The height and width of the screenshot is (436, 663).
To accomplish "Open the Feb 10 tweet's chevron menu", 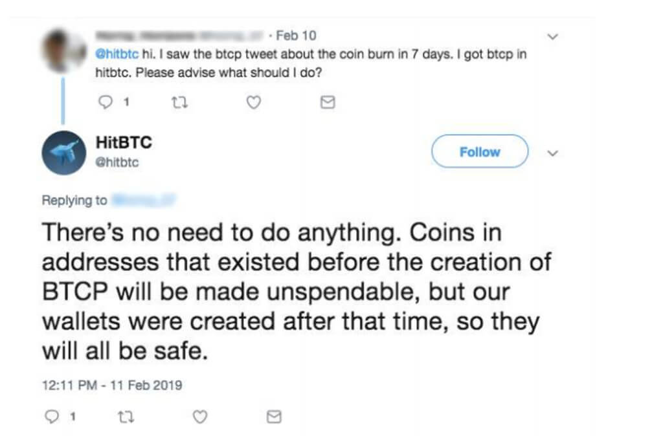I will coord(552,37).
